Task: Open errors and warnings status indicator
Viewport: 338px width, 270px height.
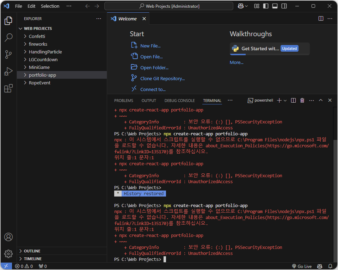Action: click(x=24, y=266)
